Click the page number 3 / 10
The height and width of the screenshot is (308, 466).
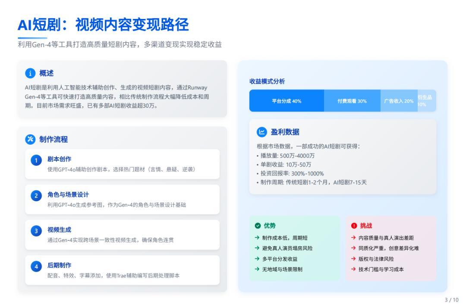[x=451, y=300]
